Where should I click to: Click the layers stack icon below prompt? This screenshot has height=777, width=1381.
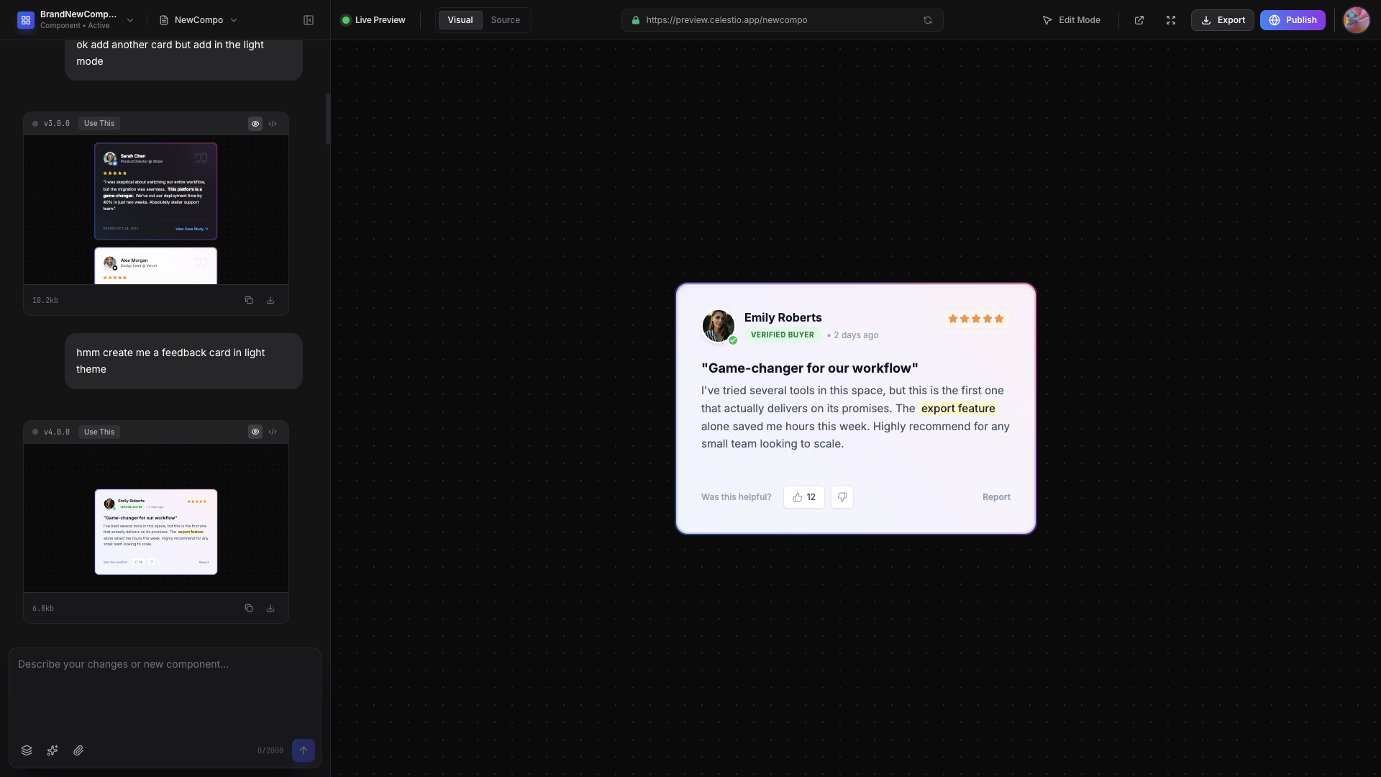[x=27, y=750]
